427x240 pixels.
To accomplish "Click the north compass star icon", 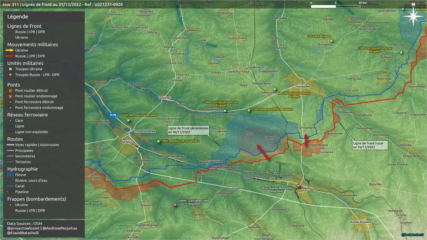I will tap(413, 16).
